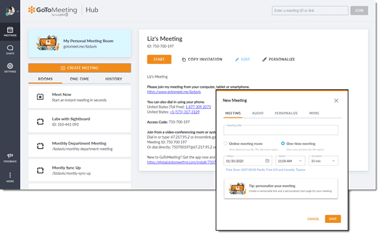Viewport: 378px width, 233px height.
Task: Save the new meeting
Action: [x=333, y=219]
